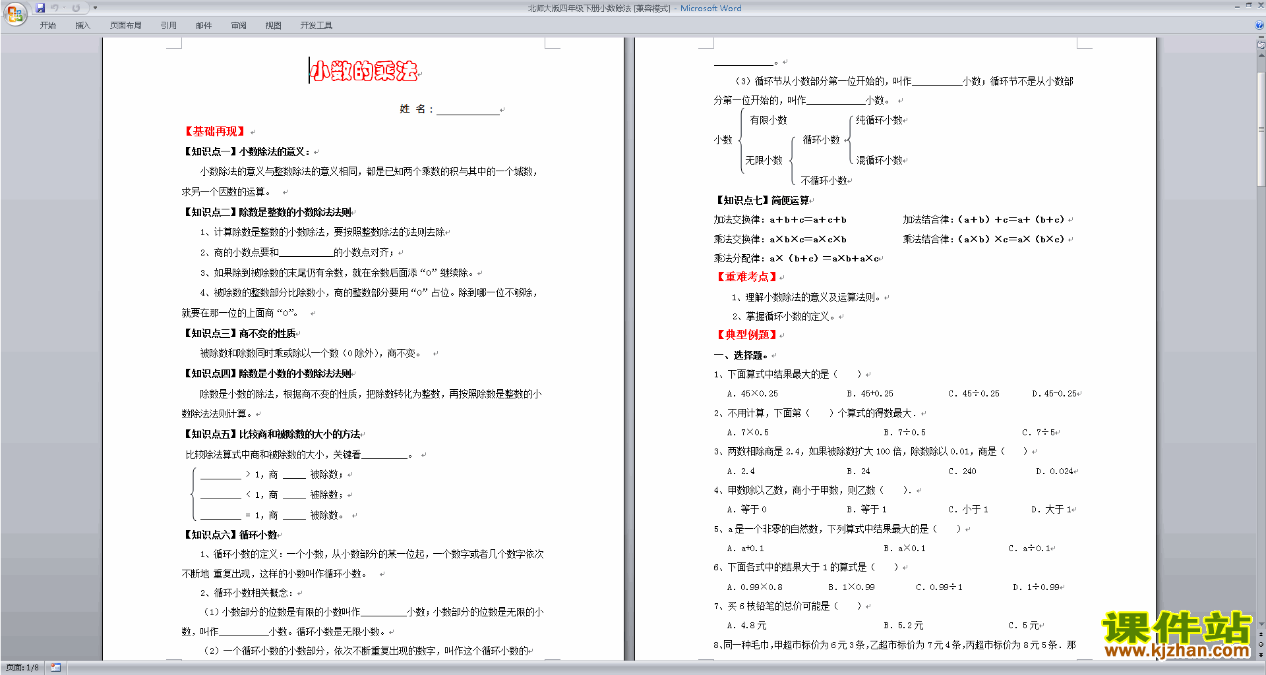
Task: Click the 纯循环小数 label in diagram
Action: pyautogui.click(x=879, y=121)
